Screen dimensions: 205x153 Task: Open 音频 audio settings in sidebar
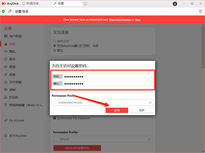[x=12, y=67]
